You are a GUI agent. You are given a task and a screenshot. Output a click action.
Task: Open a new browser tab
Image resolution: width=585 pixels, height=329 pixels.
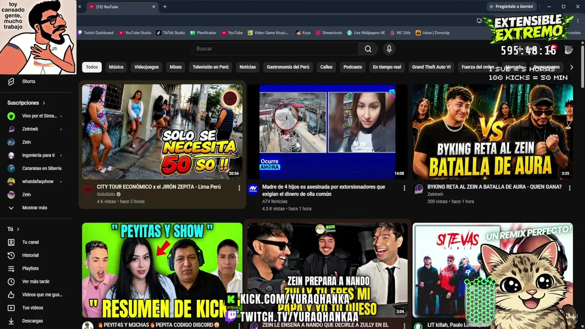click(165, 7)
